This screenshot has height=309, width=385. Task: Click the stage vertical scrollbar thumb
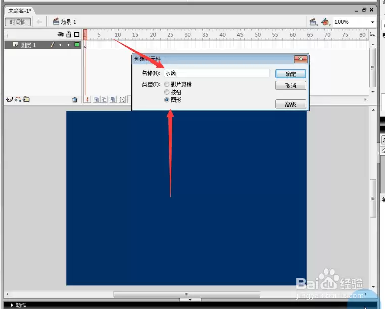pyautogui.click(x=373, y=199)
